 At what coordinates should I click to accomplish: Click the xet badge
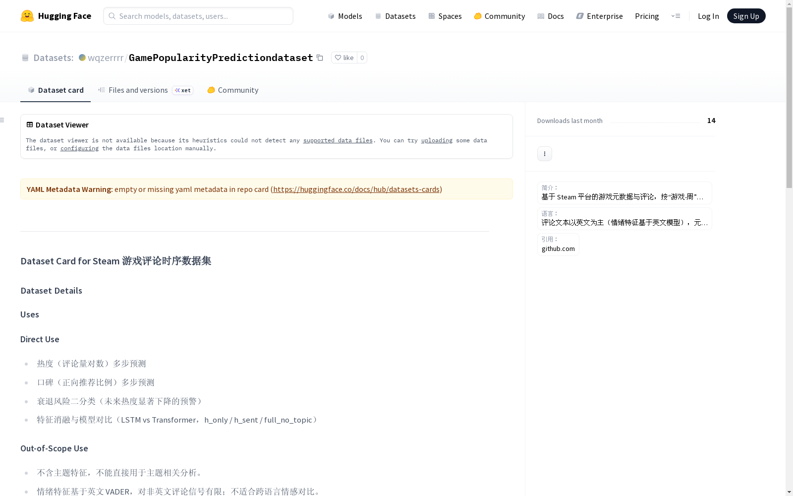pos(182,90)
